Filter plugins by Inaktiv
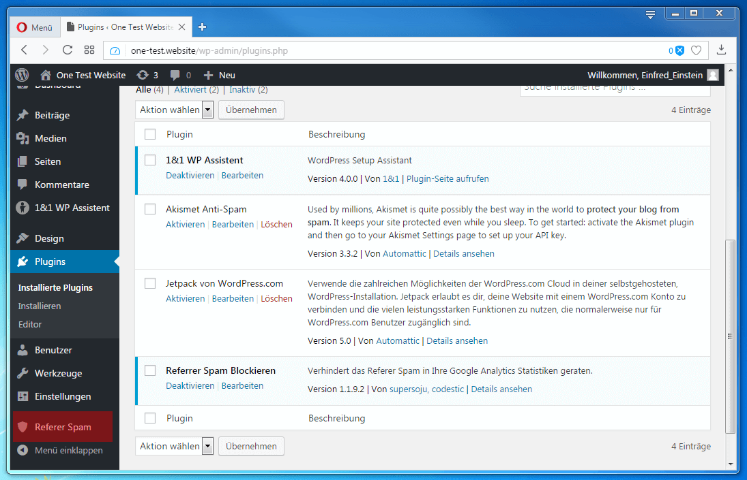 tap(242, 89)
